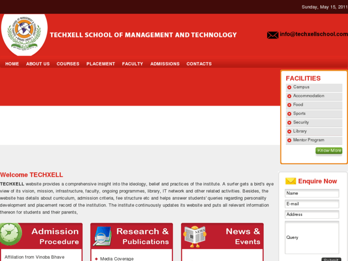Click the red bullet icon beside Food
The width and height of the screenshot is (348, 261).
pyautogui.click(x=289, y=105)
